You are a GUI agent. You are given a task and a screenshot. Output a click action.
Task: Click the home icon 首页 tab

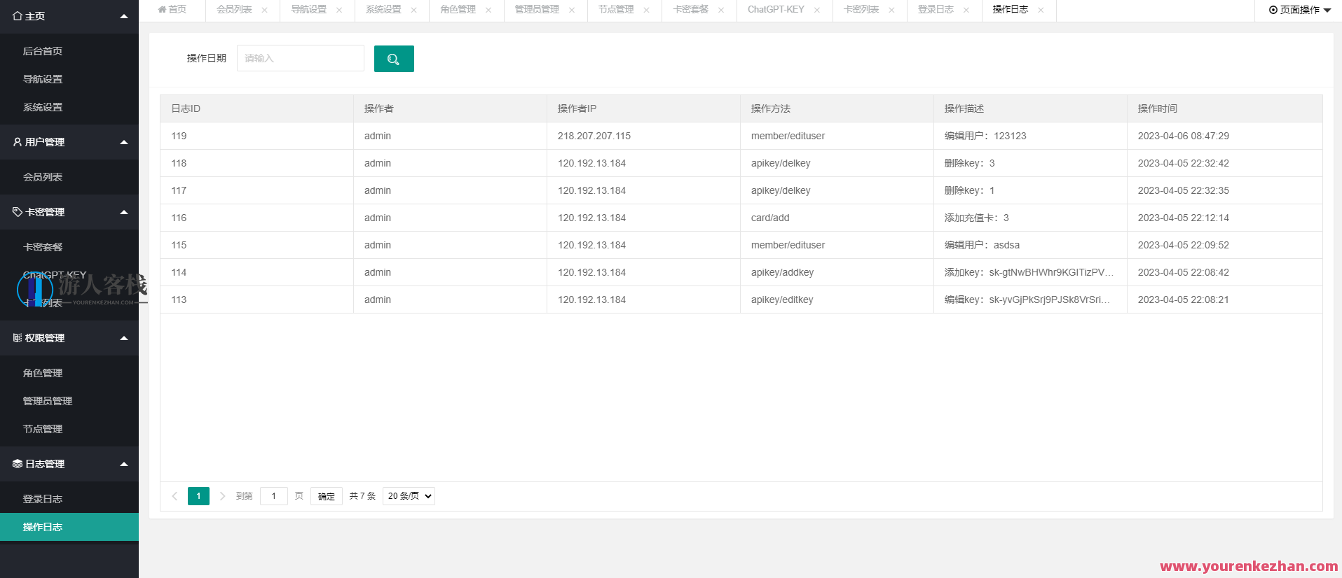pos(172,10)
